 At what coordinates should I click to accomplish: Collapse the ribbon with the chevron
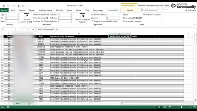(x=195, y=25)
